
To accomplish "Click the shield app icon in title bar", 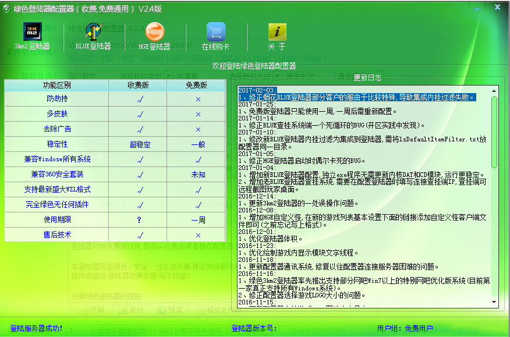I will [6, 8].
